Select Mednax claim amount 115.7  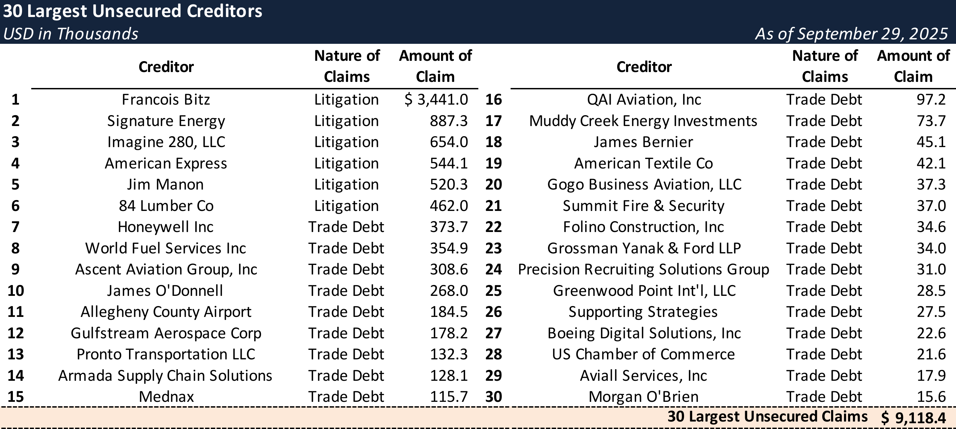[x=449, y=397]
